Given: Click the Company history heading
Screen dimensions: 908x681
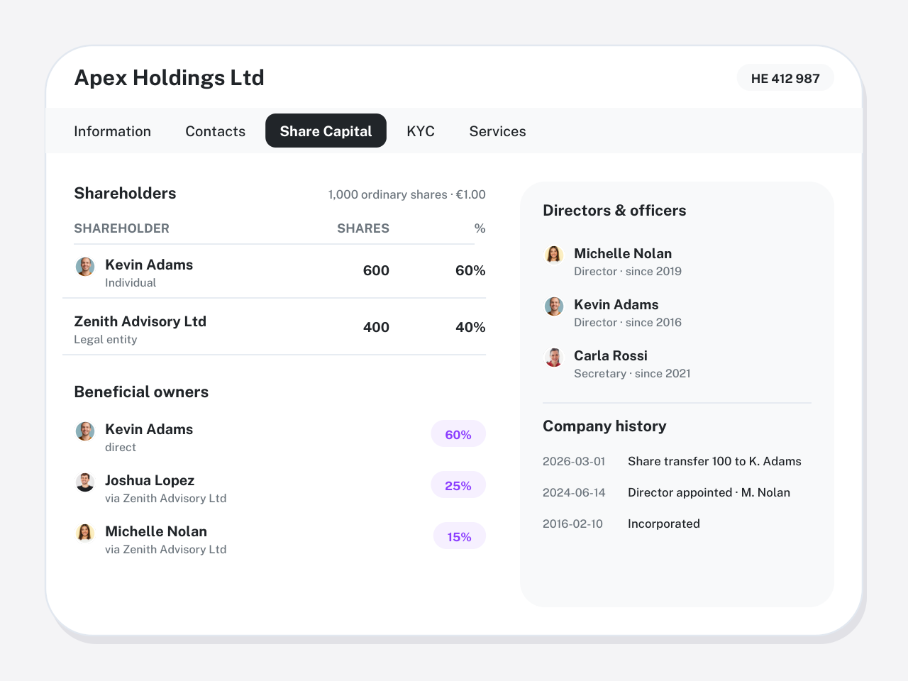Looking at the screenshot, I should point(604,426).
